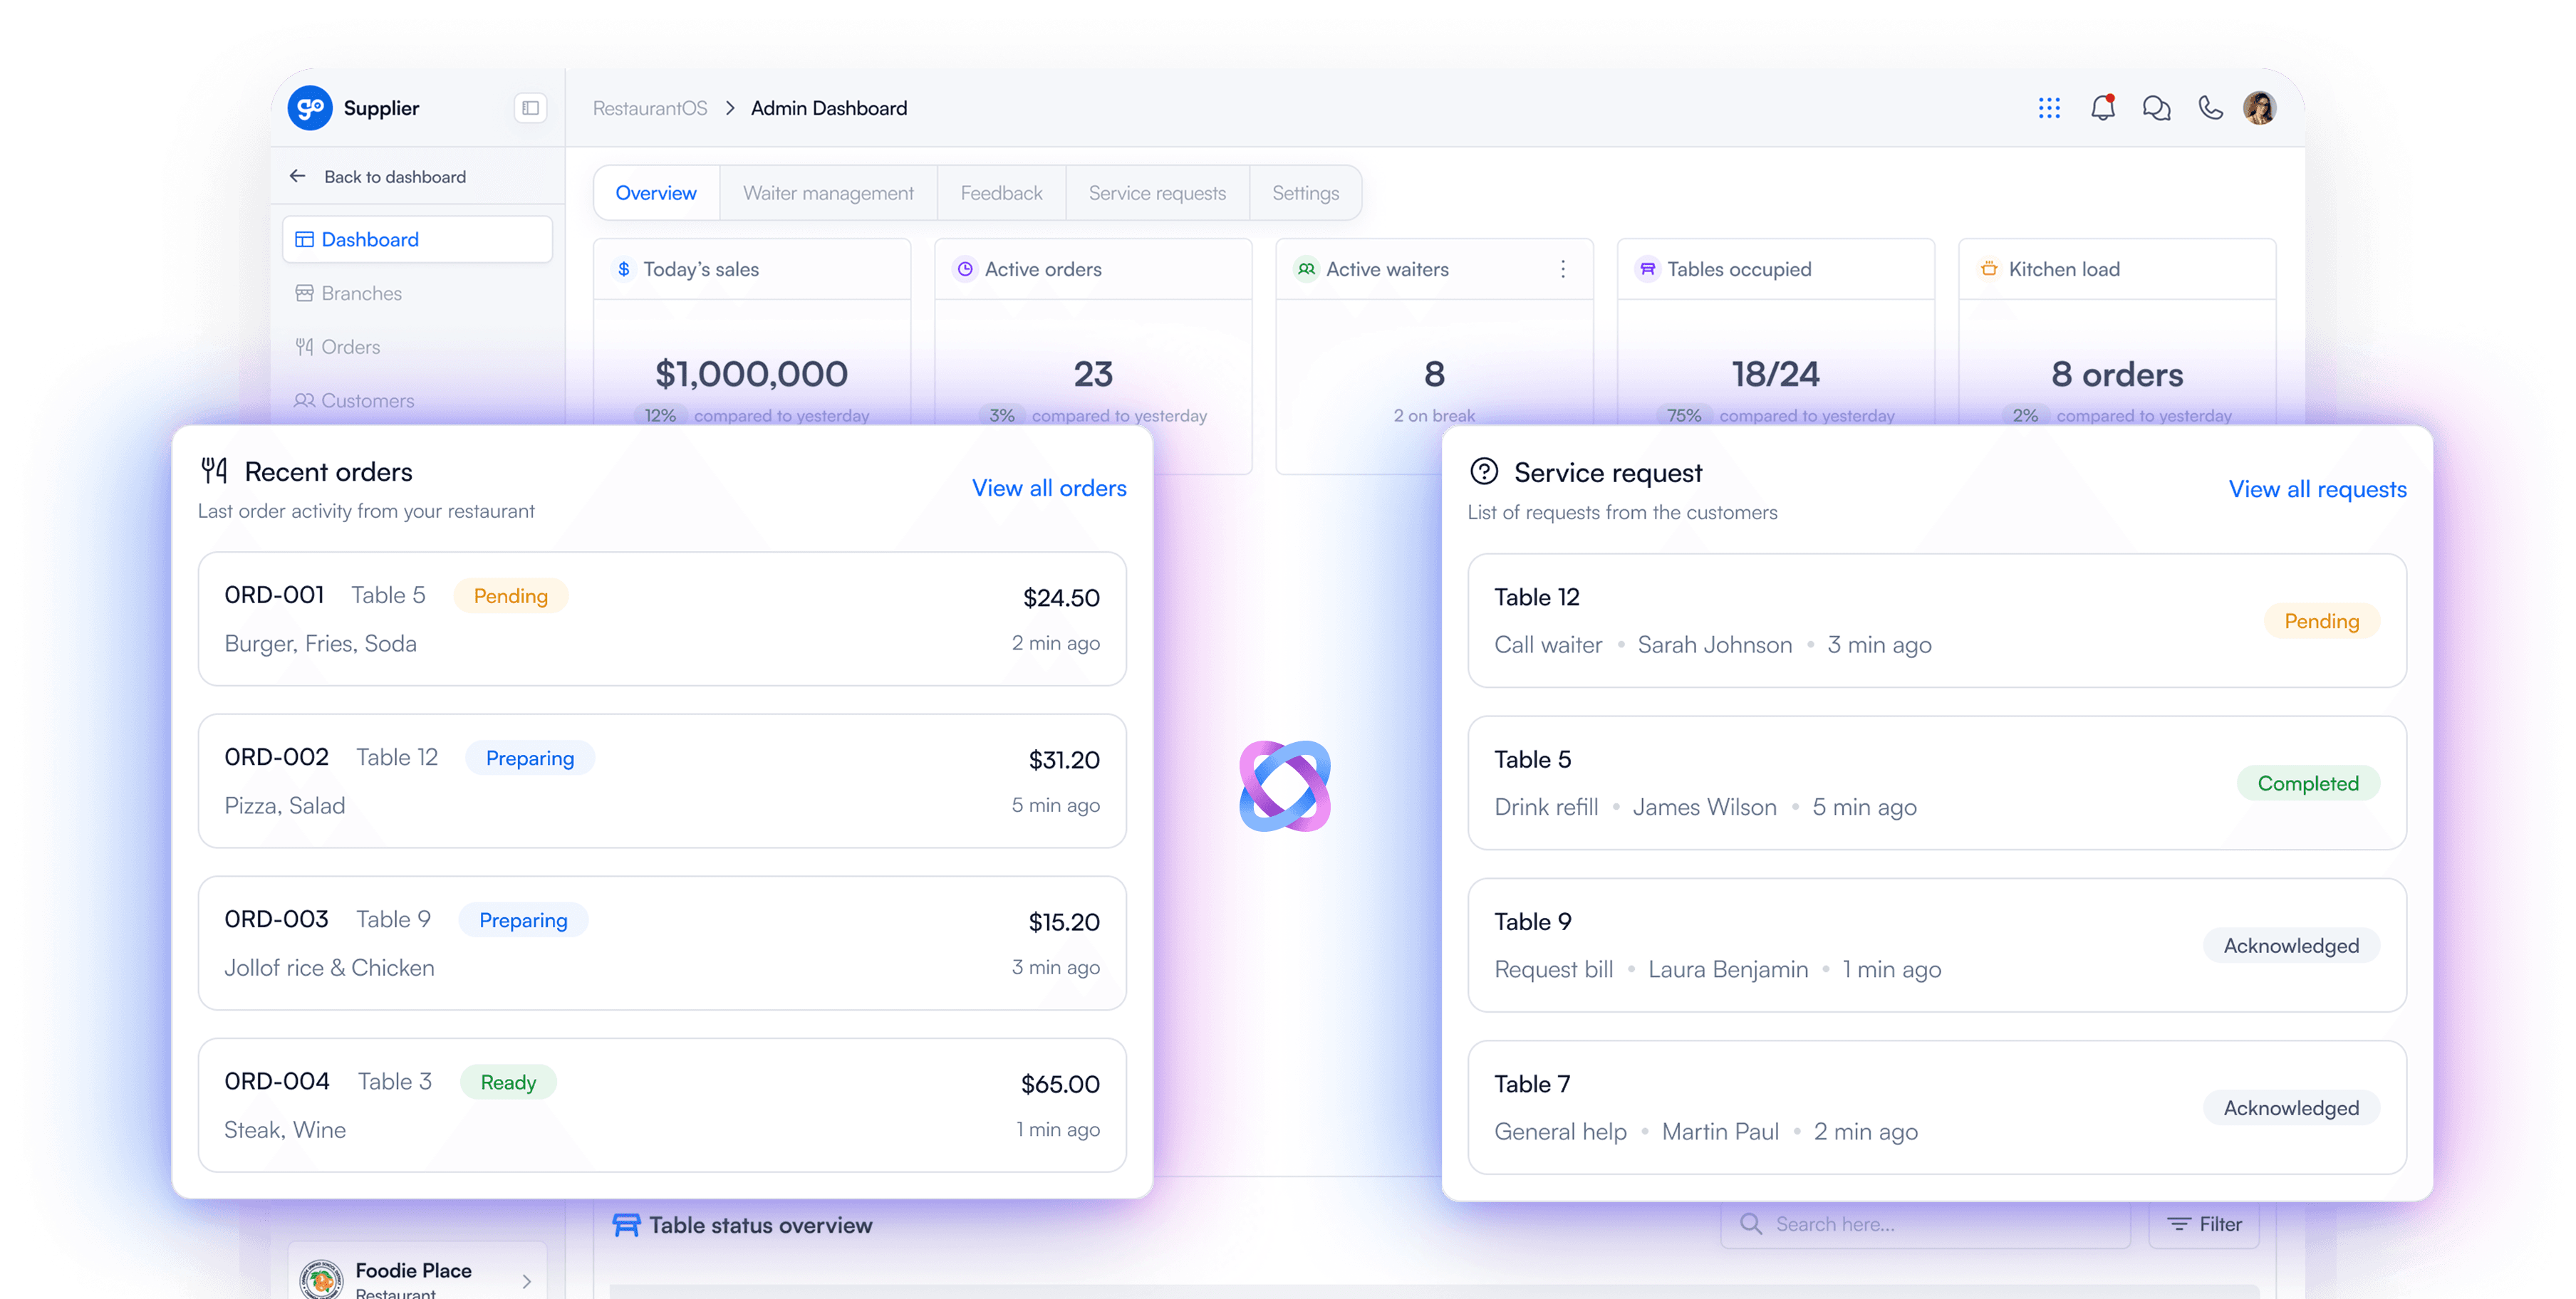Open the user profile avatar
This screenshot has width=2576, height=1299.
pos(2260,108)
